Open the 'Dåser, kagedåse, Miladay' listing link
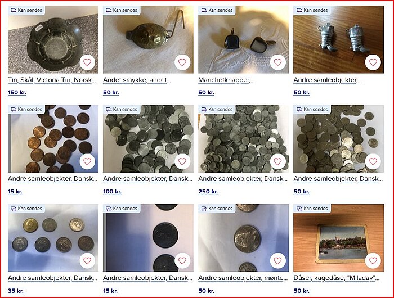Viewport: 394px width, 298px height. click(x=337, y=278)
